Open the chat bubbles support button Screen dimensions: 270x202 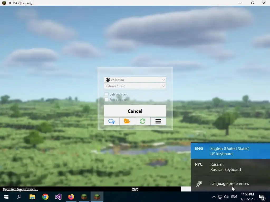pyautogui.click(x=112, y=121)
